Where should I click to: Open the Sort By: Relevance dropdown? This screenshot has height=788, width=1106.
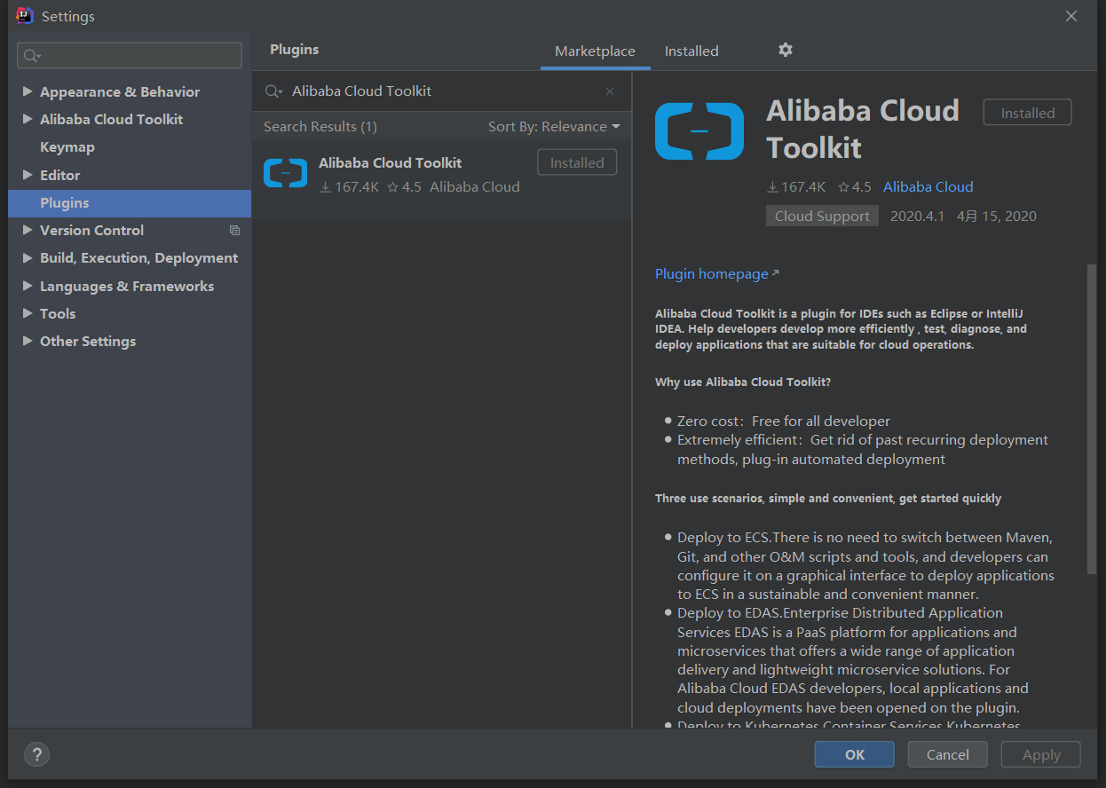coord(554,127)
